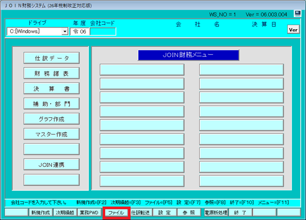Click the 電源断処理 button
Viewport: 306px width, 220px height.
(x=216, y=212)
